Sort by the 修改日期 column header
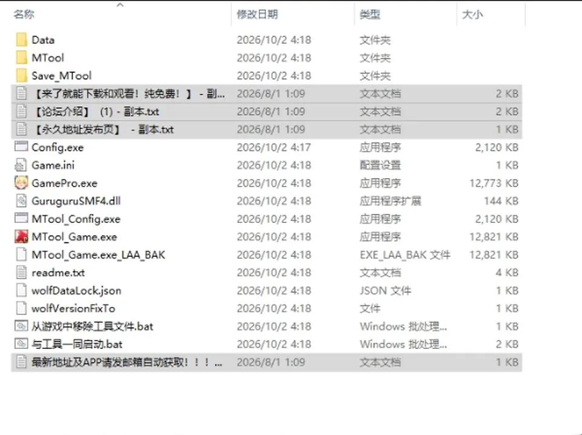This screenshot has height=435, width=582. point(257,15)
